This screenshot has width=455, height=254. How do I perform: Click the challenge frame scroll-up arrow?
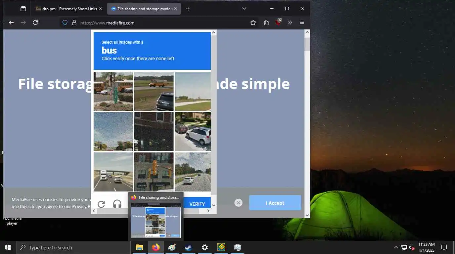[x=214, y=32]
